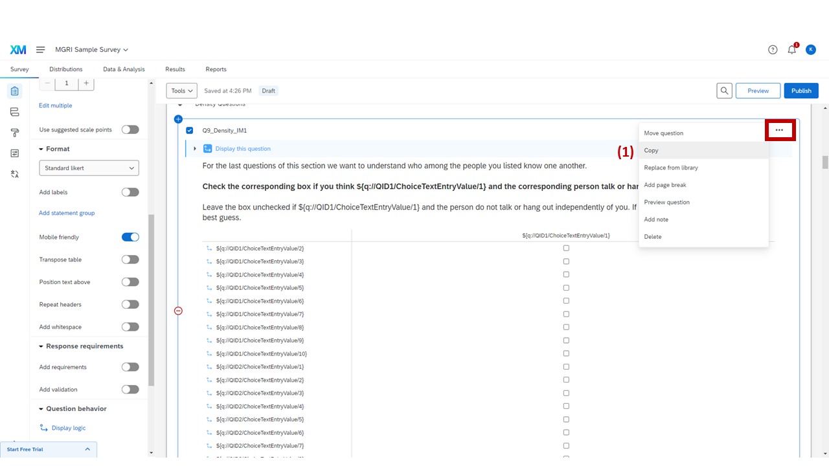The width and height of the screenshot is (829, 466).
Task: Click the XM logo
Action: [18, 49]
